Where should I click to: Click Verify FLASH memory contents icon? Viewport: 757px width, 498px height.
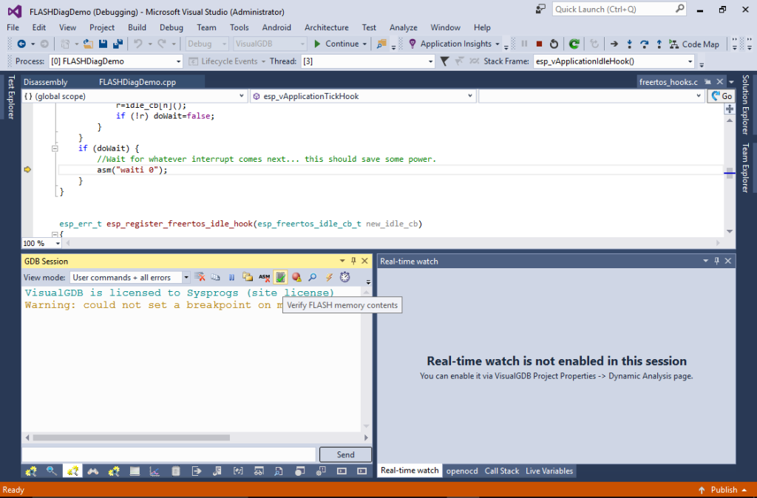[280, 277]
